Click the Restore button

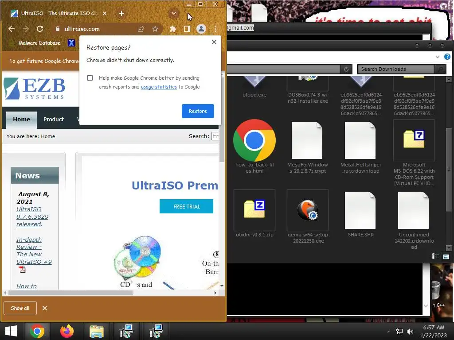(x=198, y=111)
